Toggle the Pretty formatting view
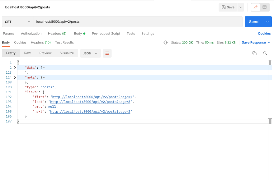The height and width of the screenshot is (180, 274). (11, 53)
